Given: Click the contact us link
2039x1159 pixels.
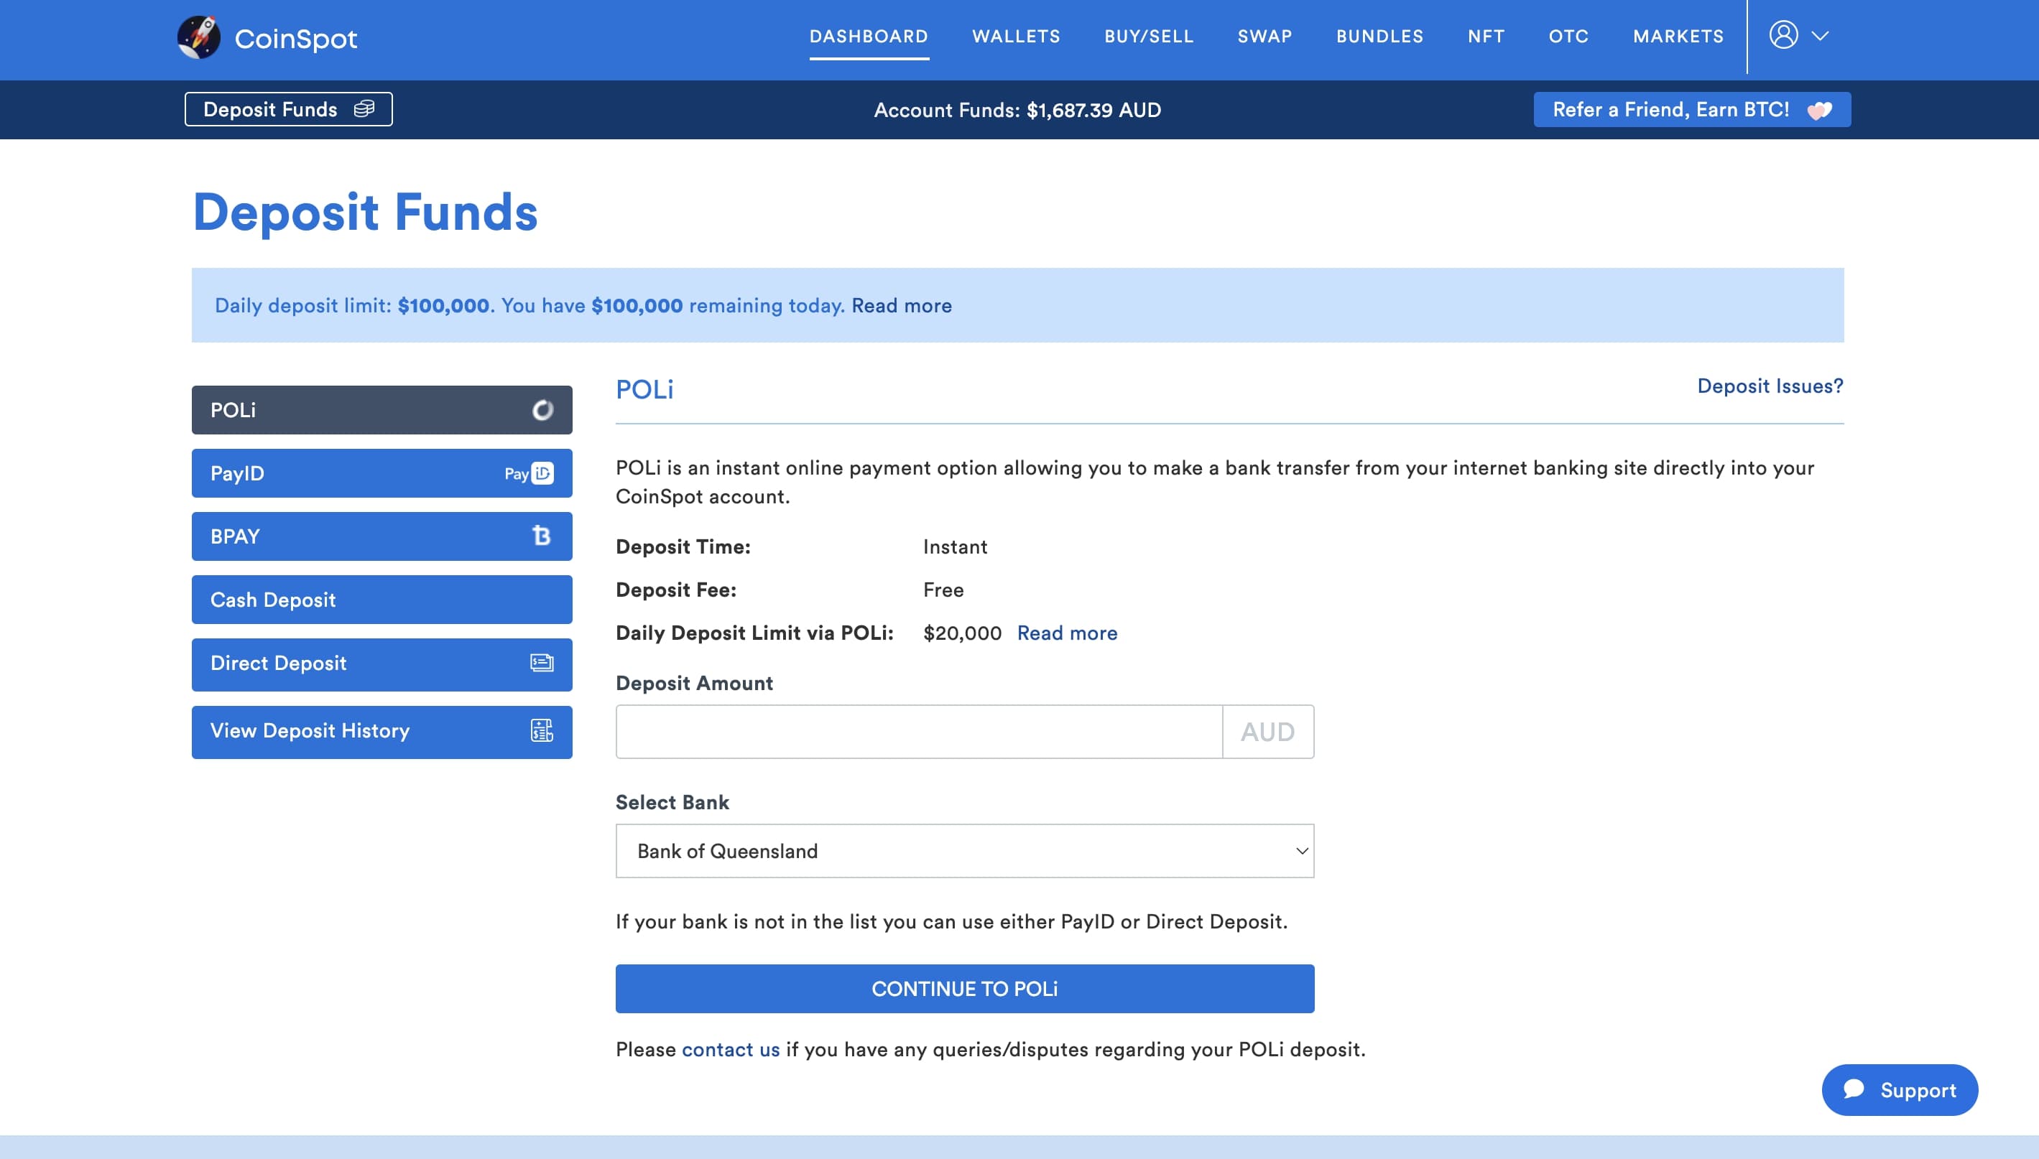Looking at the screenshot, I should click(730, 1049).
